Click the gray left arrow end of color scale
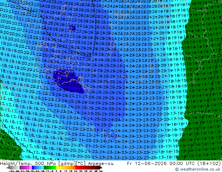 (8, 168)
